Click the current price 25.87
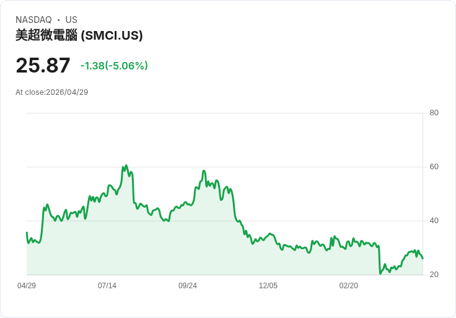 point(43,66)
